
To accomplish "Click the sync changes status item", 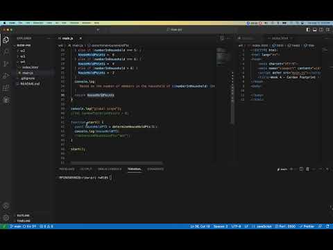I will 30,226.
